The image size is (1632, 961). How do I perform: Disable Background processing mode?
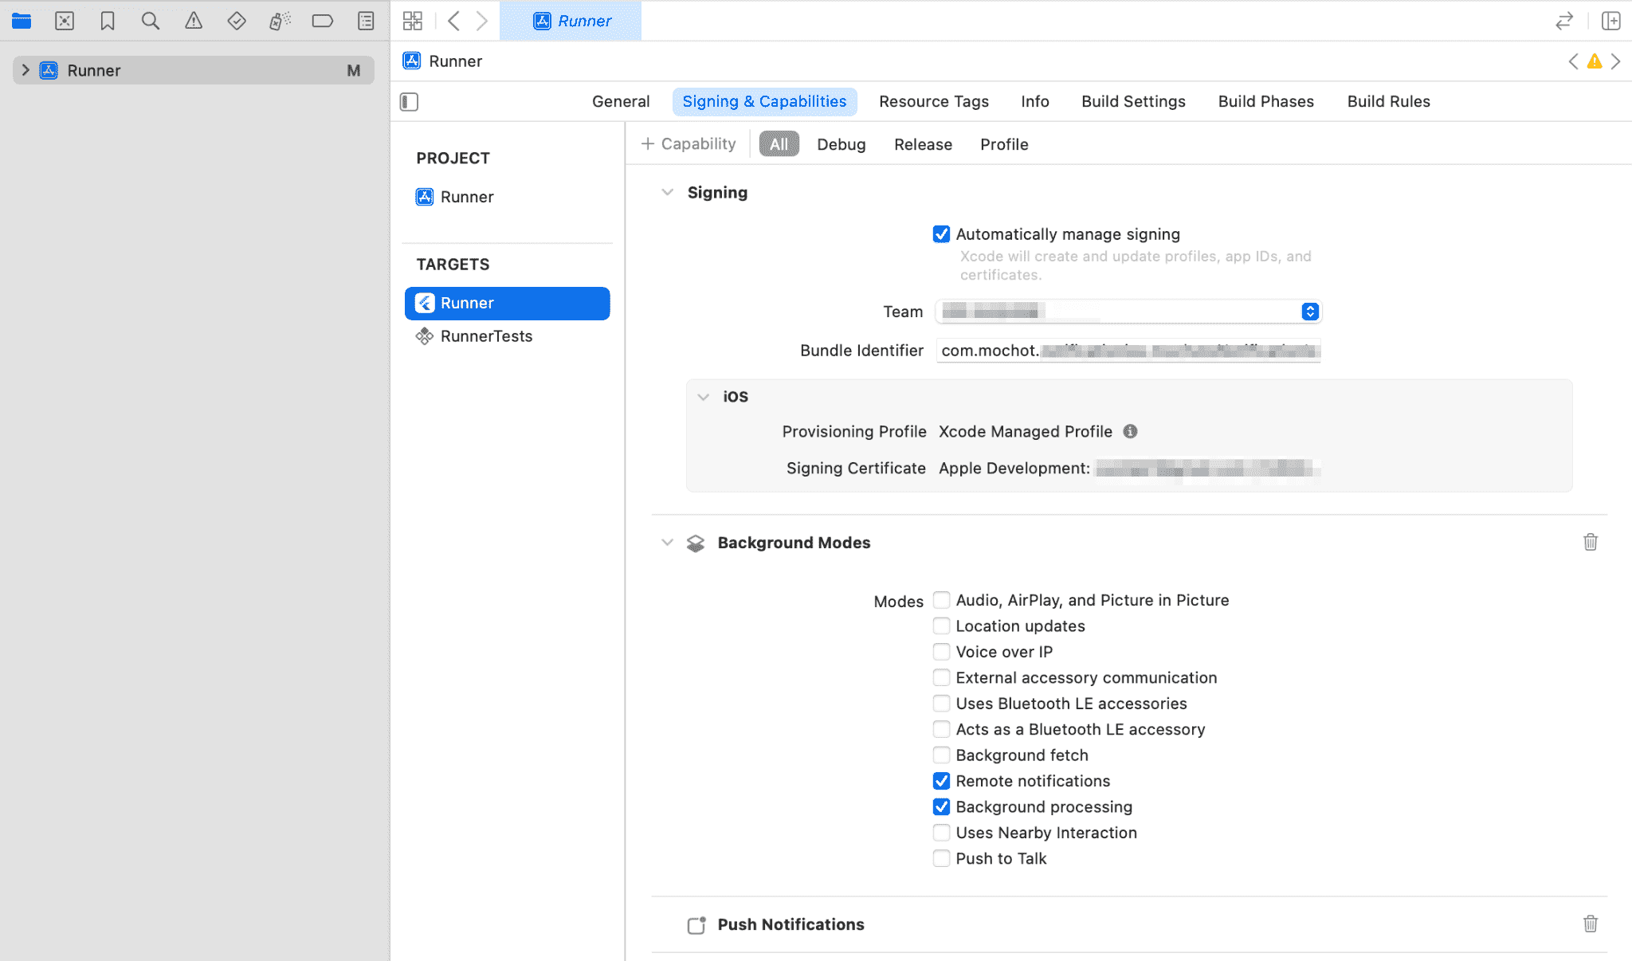pos(941,806)
